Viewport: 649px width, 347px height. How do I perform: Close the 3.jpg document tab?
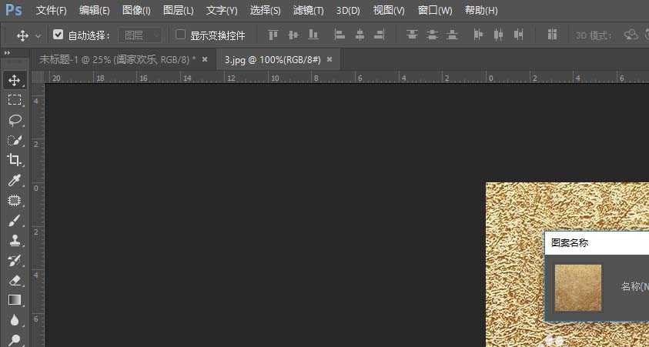pyautogui.click(x=330, y=59)
